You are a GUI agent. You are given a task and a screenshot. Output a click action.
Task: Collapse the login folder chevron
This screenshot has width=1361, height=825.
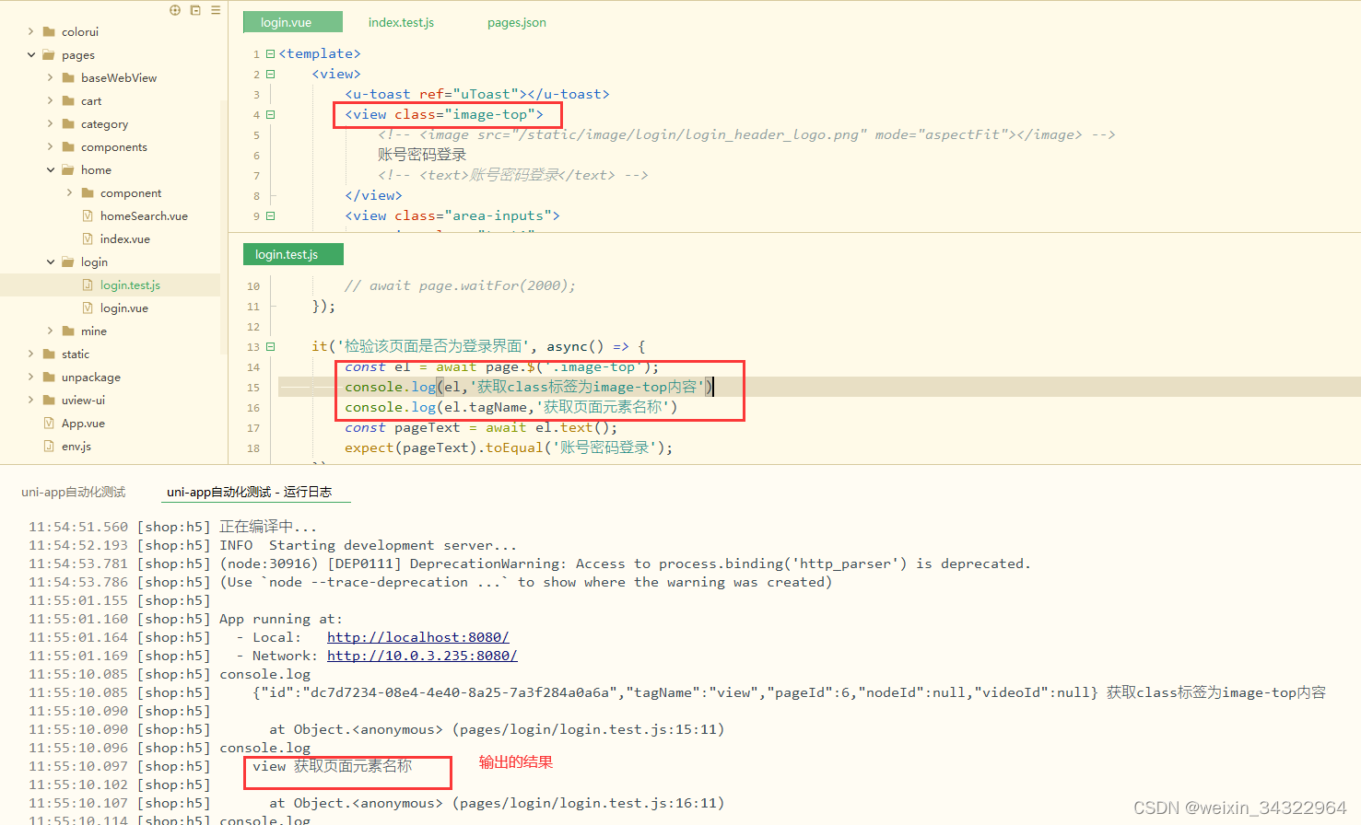[x=50, y=261]
